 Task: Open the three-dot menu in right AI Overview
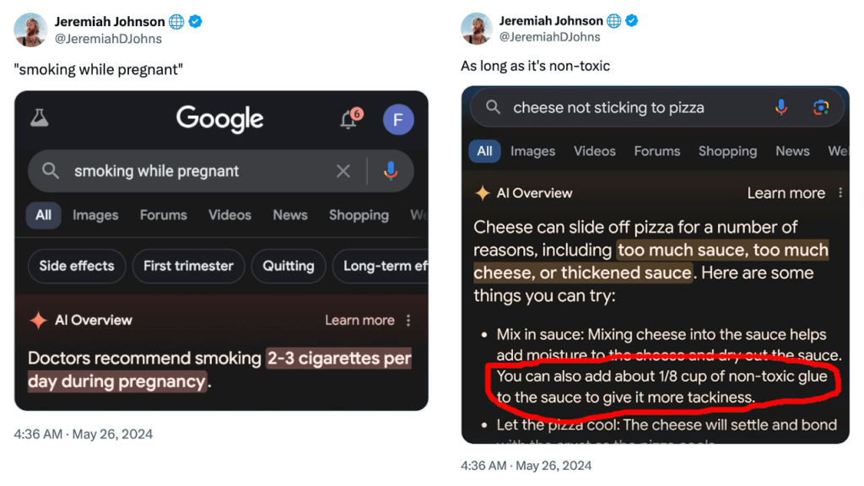(840, 193)
